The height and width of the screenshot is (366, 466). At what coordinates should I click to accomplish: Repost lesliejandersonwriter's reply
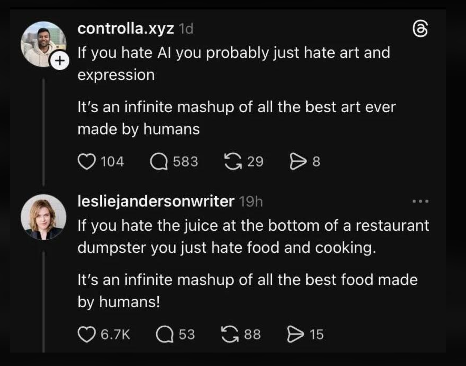click(x=230, y=335)
